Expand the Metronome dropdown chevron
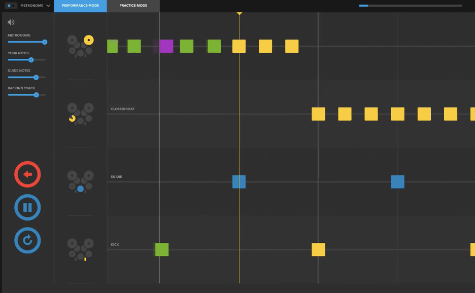The height and width of the screenshot is (293, 475). pos(48,6)
